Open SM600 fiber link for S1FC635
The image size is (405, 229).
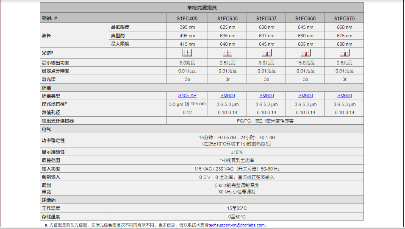click(227, 96)
